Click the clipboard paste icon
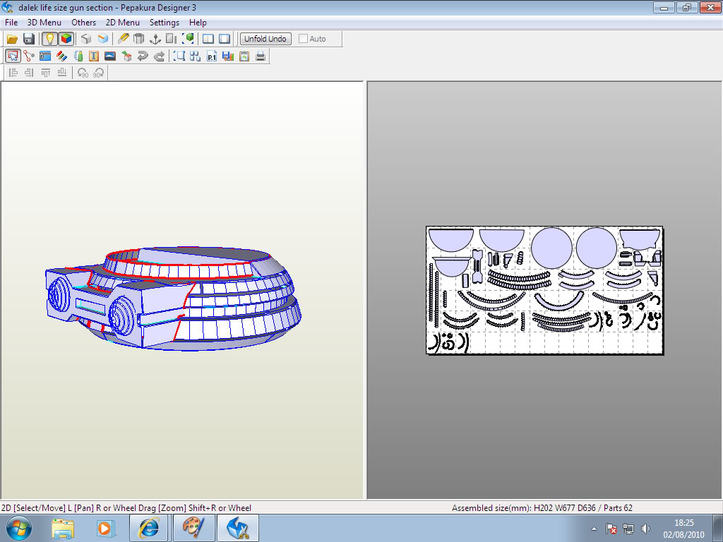This screenshot has width=723, height=542. pos(244,56)
